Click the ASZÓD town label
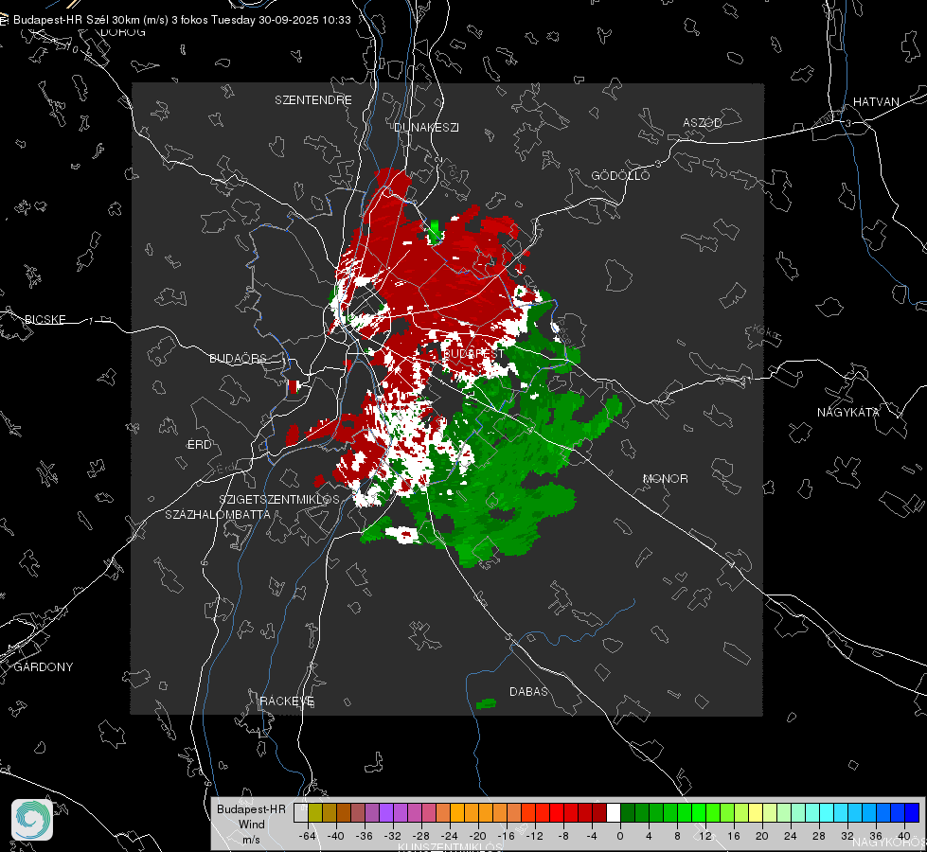The height and width of the screenshot is (852, 927). (x=703, y=122)
